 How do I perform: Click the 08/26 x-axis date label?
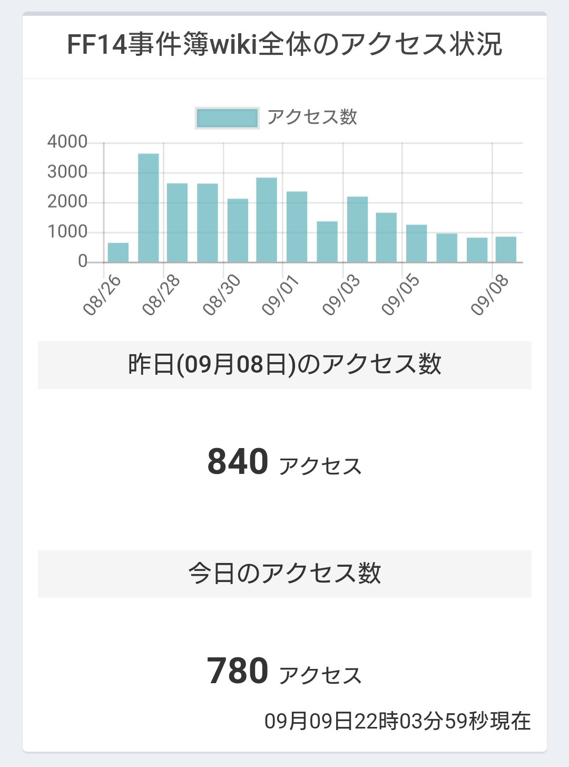click(x=103, y=295)
